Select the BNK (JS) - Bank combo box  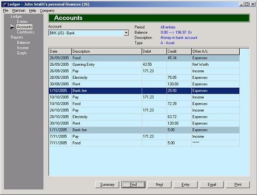point(89,33)
